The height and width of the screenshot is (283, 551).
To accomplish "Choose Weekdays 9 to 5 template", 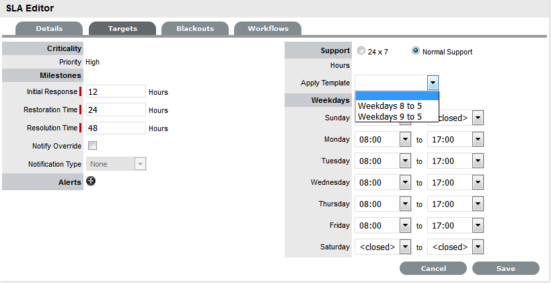I will tap(397, 116).
